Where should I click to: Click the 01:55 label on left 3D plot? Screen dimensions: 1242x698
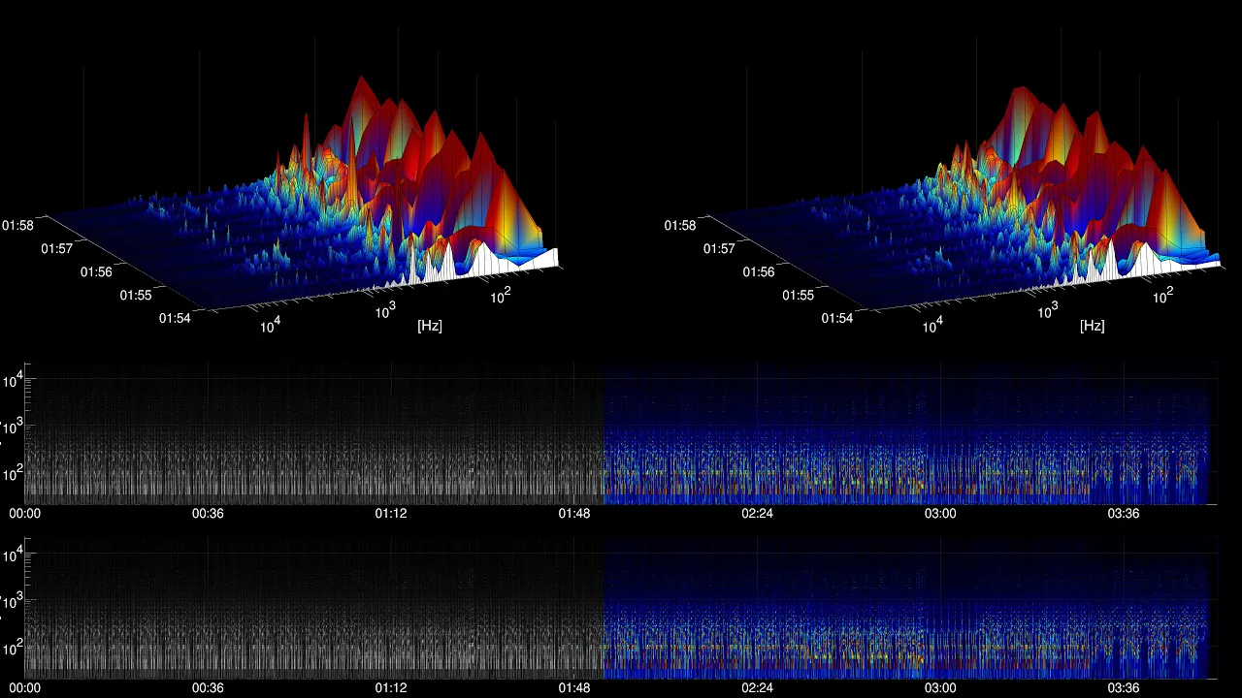pos(136,294)
